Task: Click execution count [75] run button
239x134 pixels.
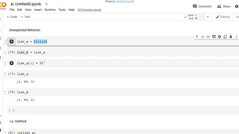Action: click(x=12, y=52)
